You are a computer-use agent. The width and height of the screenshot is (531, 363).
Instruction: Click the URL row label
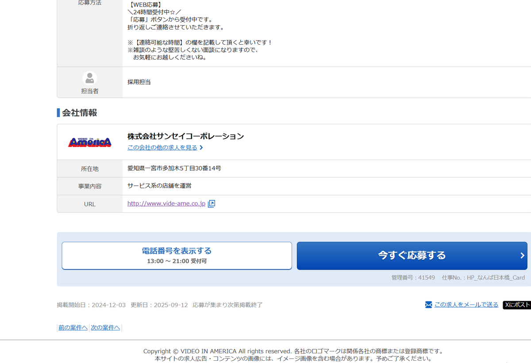90,204
